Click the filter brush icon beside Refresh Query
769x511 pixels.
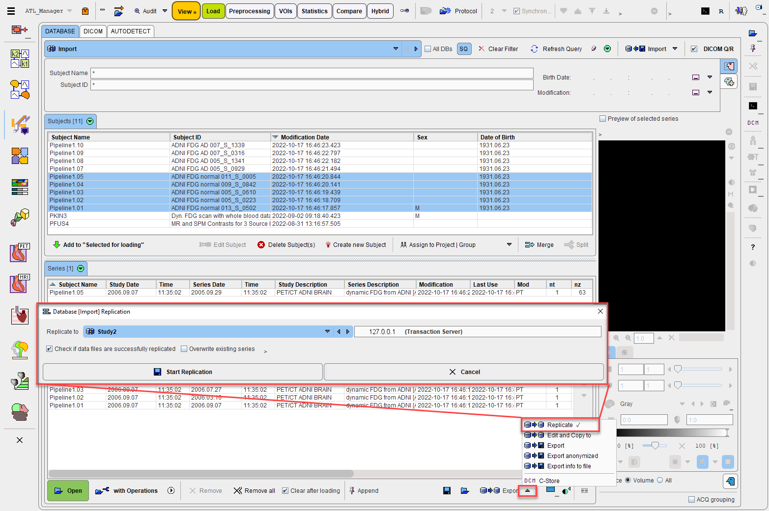(594, 49)
